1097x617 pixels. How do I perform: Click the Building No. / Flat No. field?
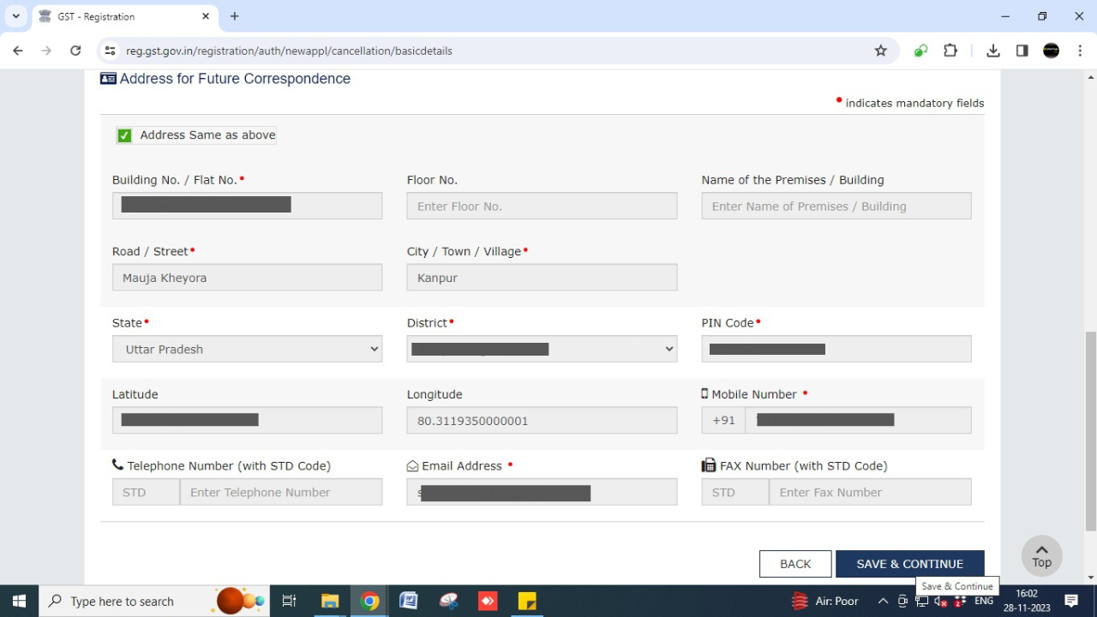coord(247,206)
